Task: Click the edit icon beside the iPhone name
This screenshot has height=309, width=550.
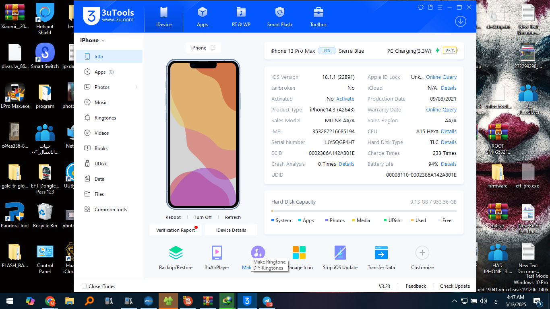Action: [213, 47]
